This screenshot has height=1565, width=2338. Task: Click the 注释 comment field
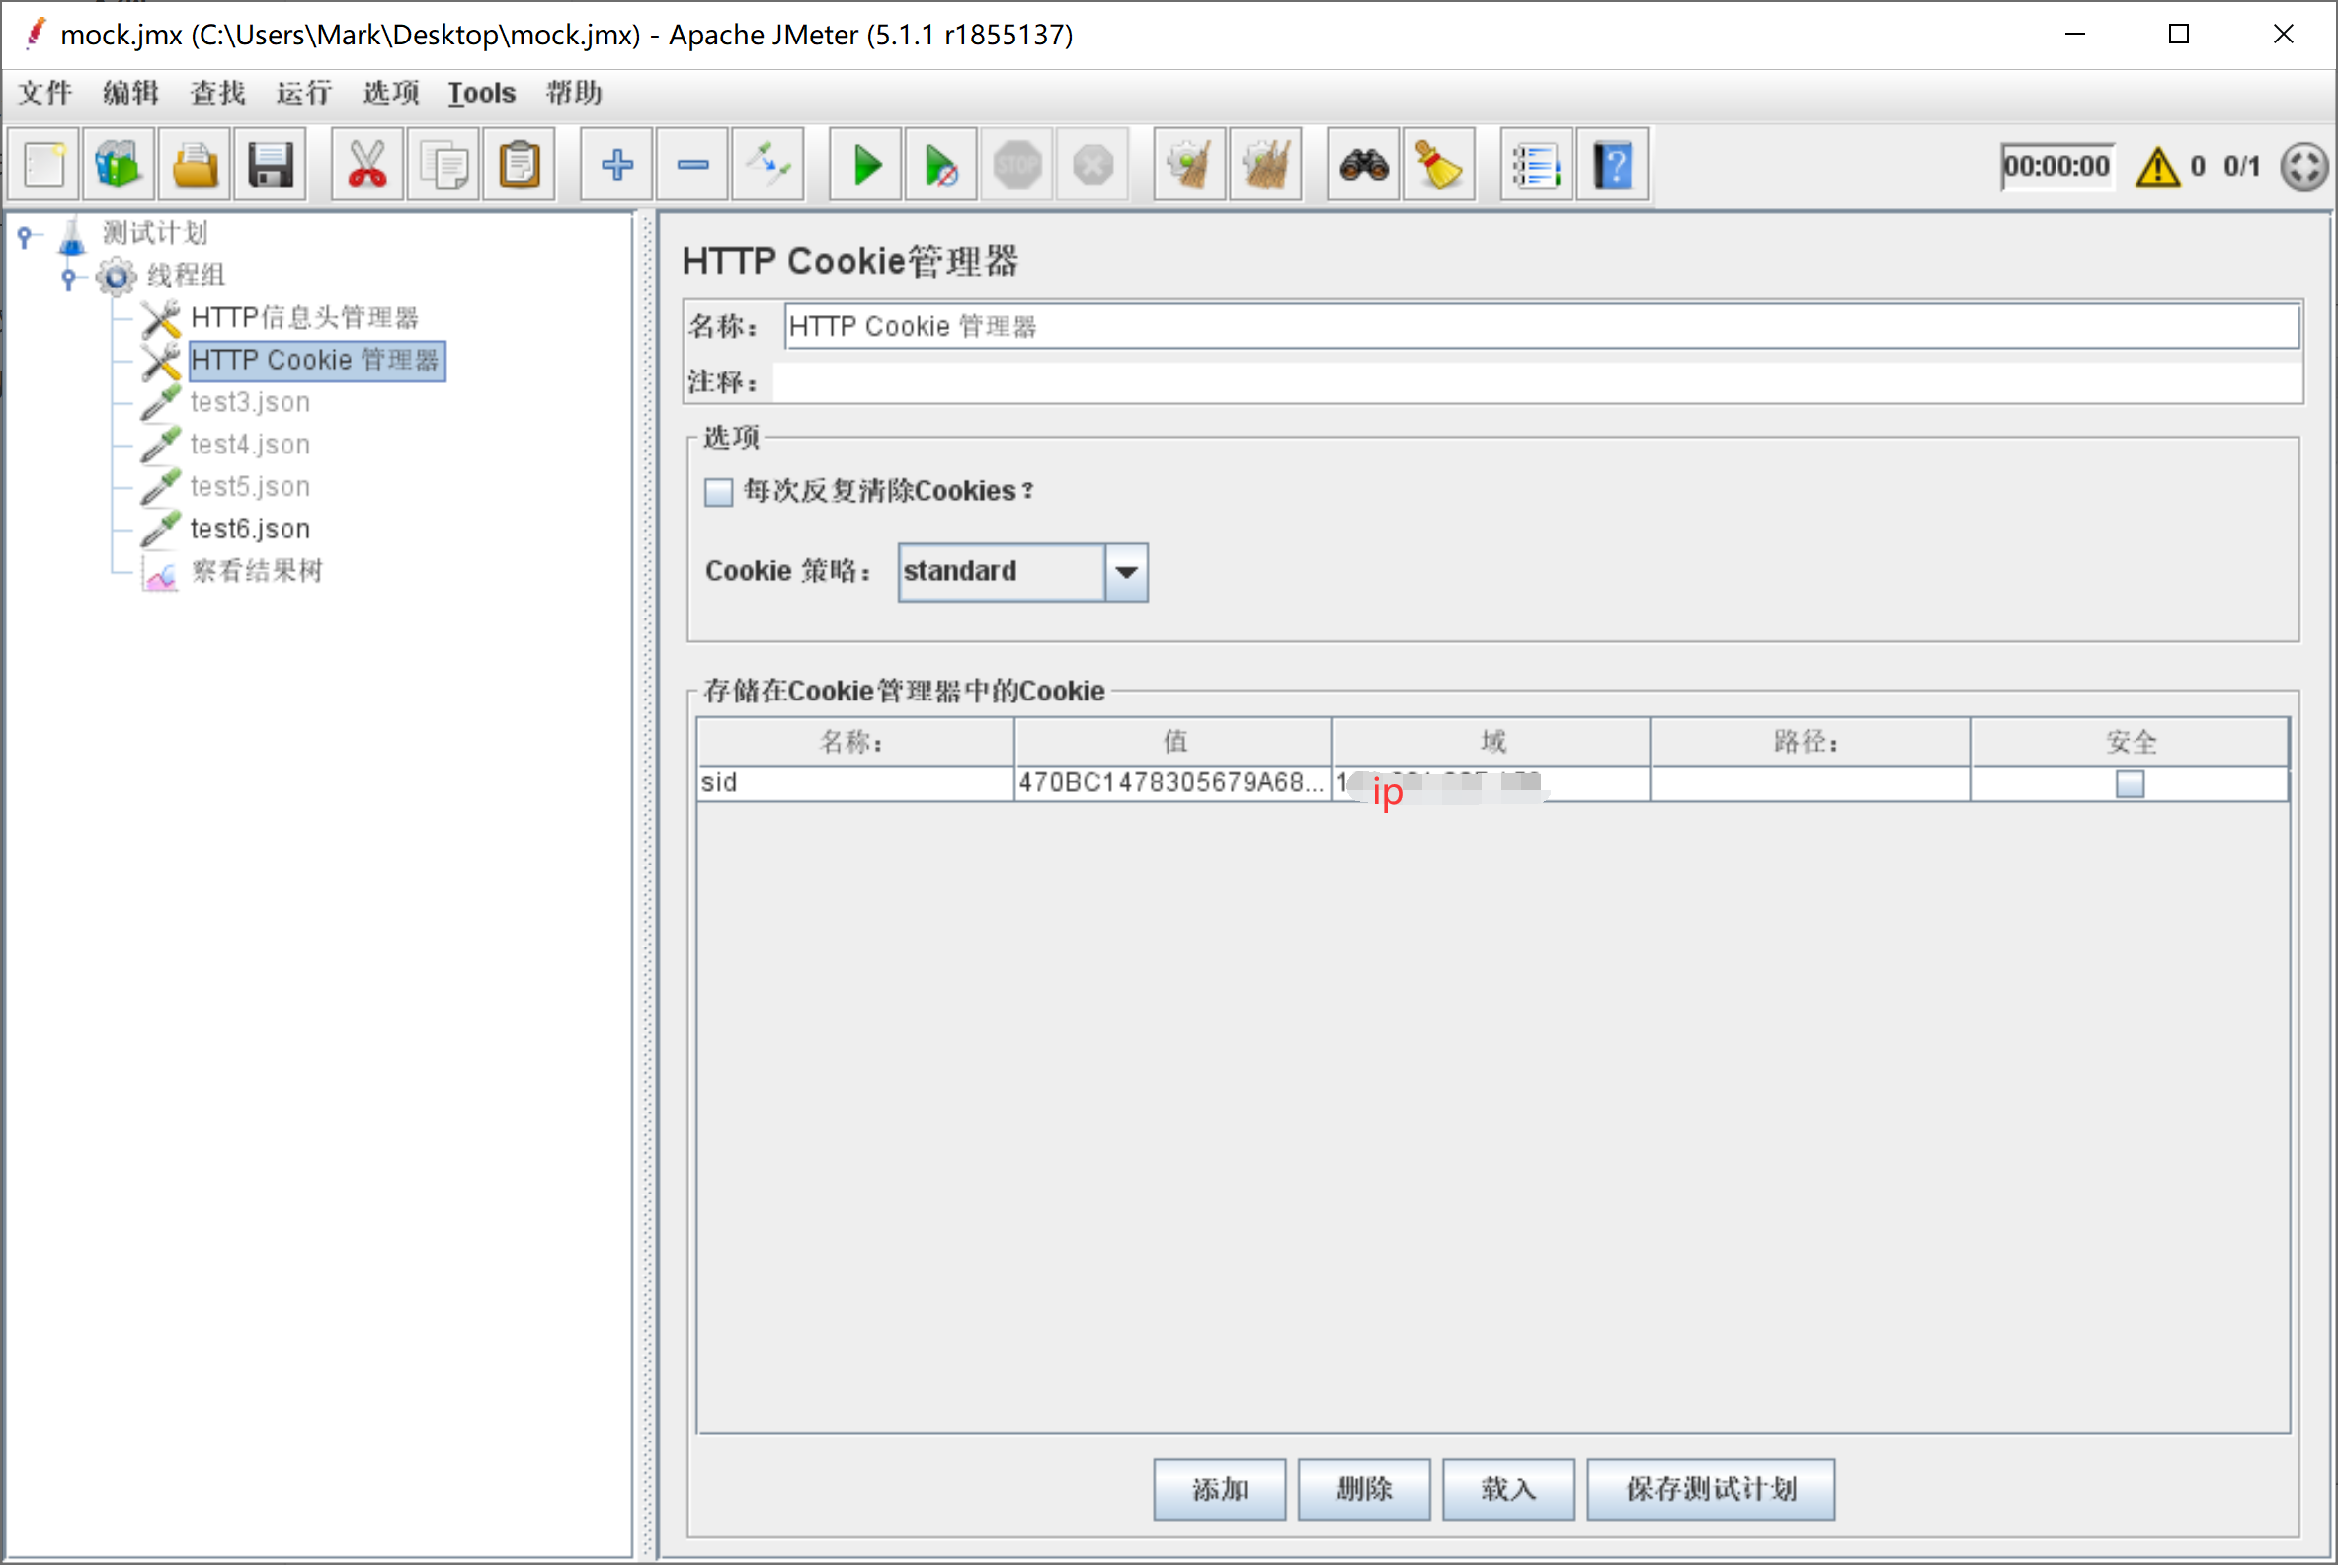click(1537, 382)
